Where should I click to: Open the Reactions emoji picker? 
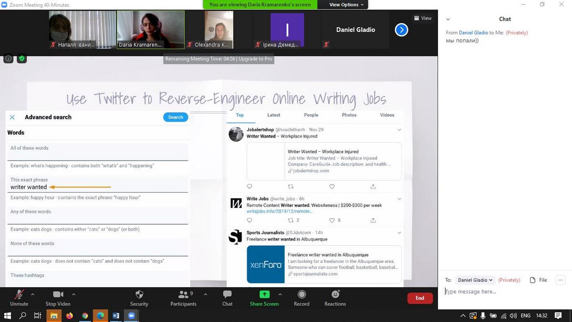tap(335, 298)
